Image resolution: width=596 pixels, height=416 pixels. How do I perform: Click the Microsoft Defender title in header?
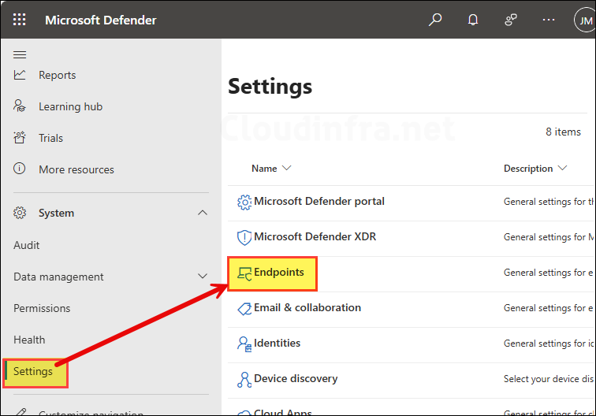pos(101,20)
